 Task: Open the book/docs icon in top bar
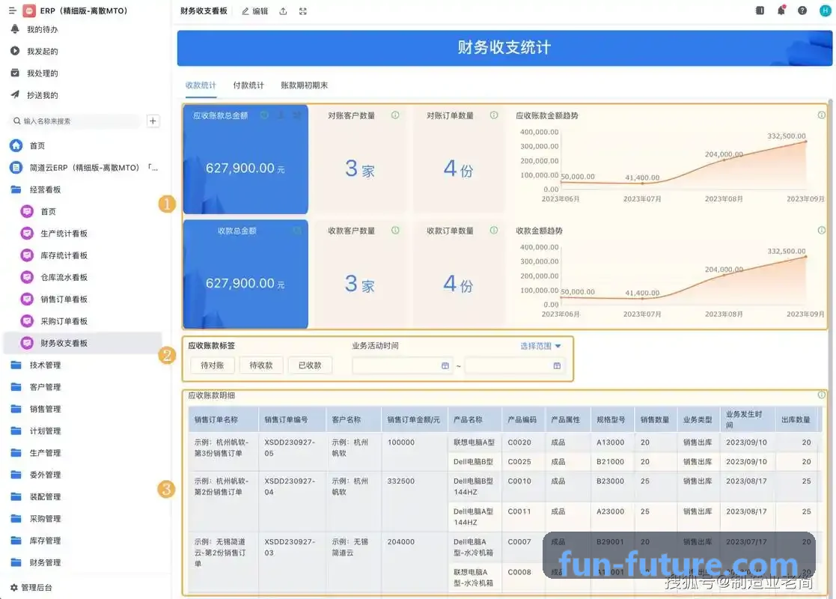pyautogui.click(x=760, y=10)
